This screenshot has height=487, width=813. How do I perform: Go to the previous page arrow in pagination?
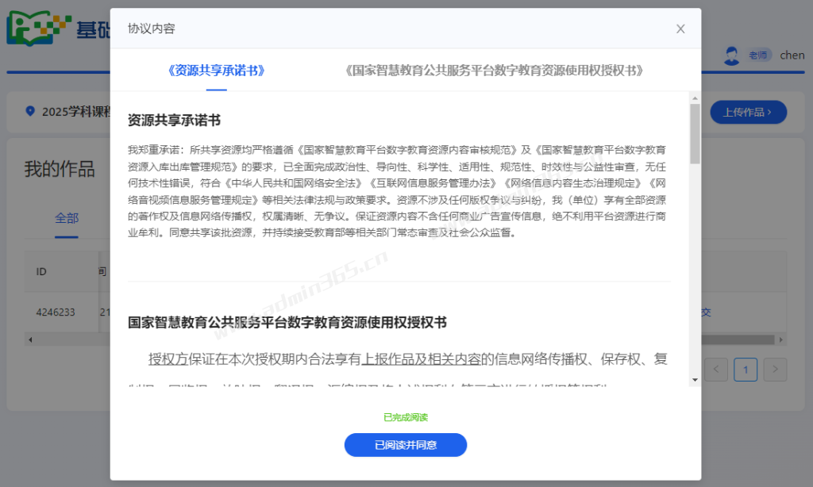click(716, 369)
